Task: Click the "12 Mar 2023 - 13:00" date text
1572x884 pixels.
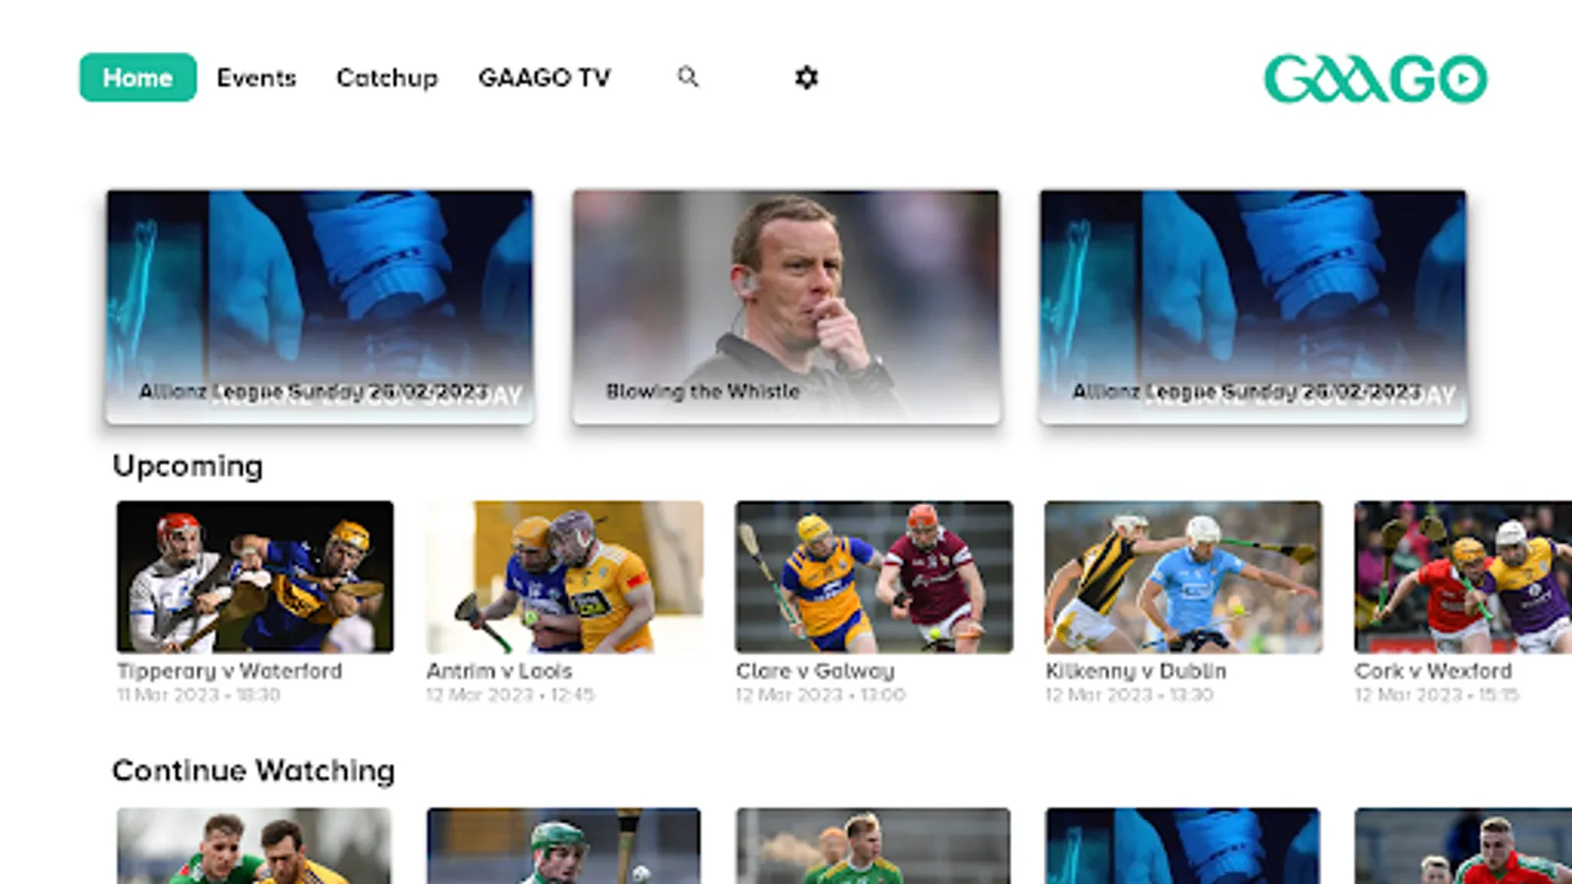Action: [x=820, y=694]
